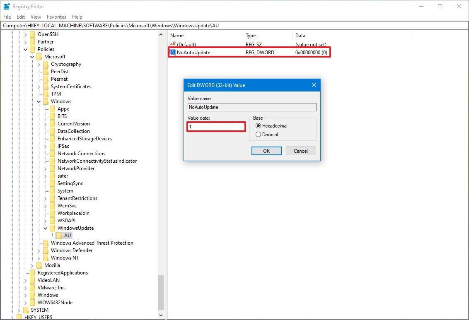Open the View menu
Image resolution: width=469 pixels, height=320 pixels.
36,17
